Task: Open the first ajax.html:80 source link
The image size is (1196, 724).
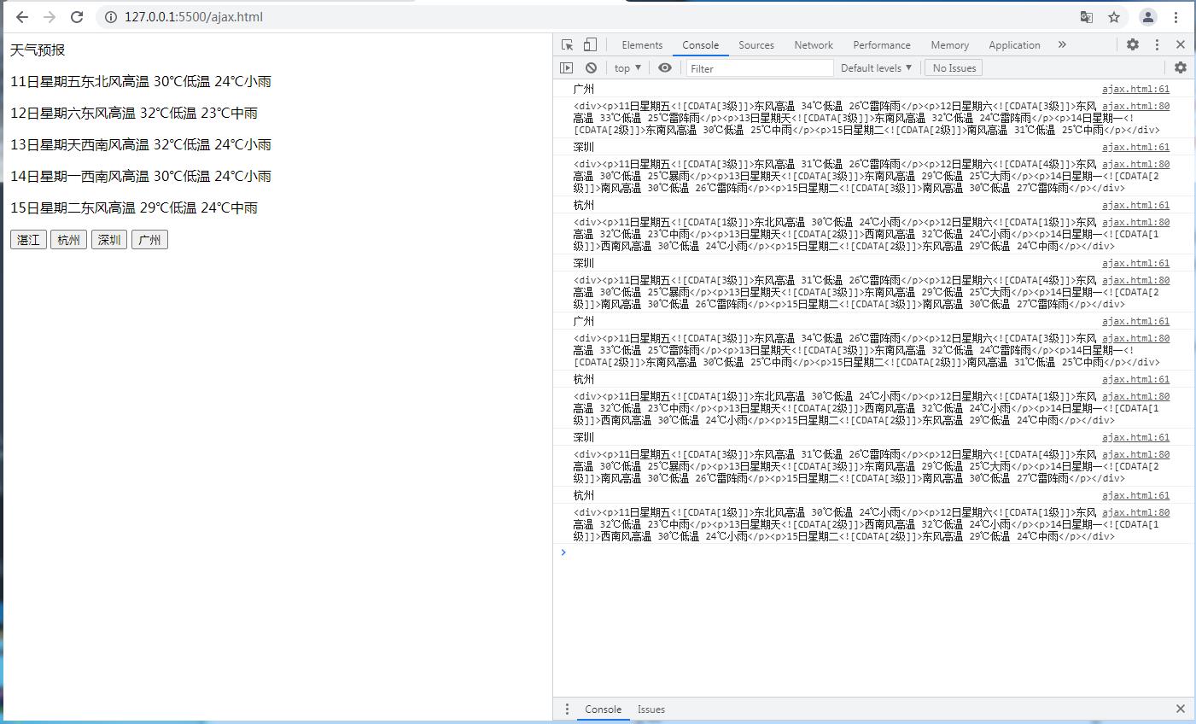Action: click(x=1135, y=106)
